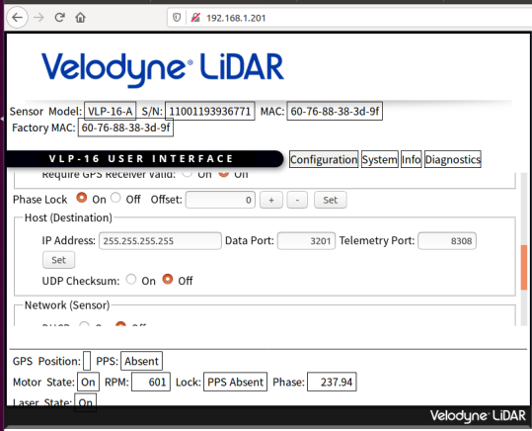The width and height of the screenshot is (532, 431).
Task: Click the Phase Lock Offset field
Action: click(x=220, y=200)
